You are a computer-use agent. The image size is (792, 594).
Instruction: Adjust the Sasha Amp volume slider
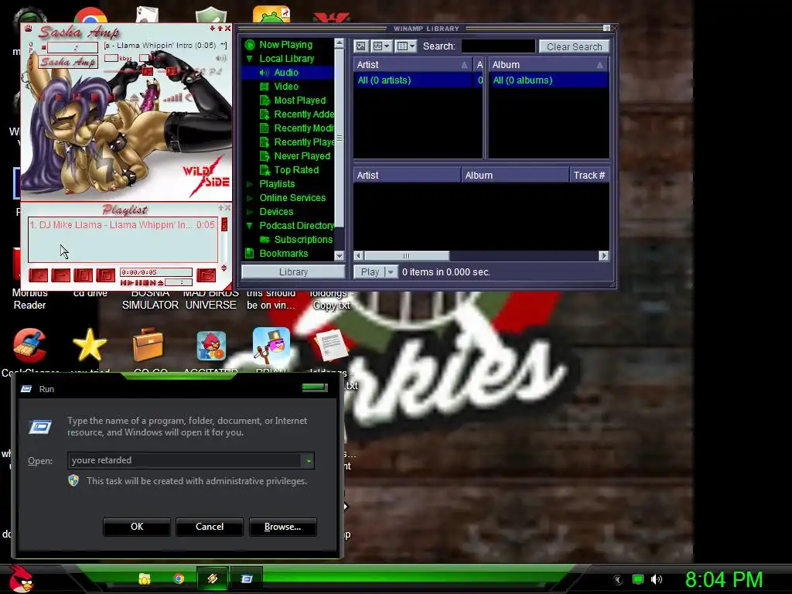pyautogui.click(x=148, y=71)
